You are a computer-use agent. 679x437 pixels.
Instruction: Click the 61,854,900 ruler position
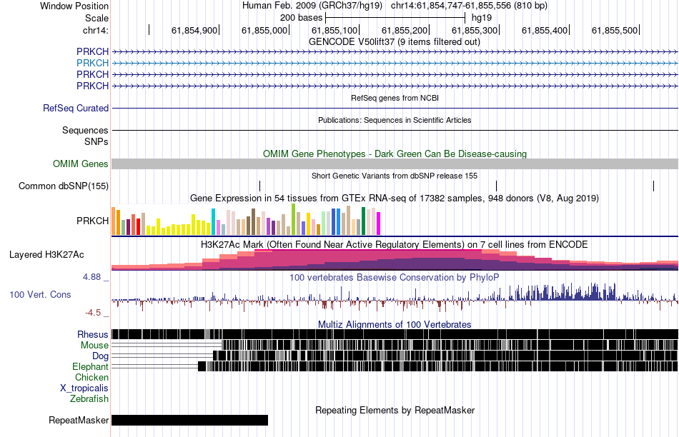[x=194, y=30]
